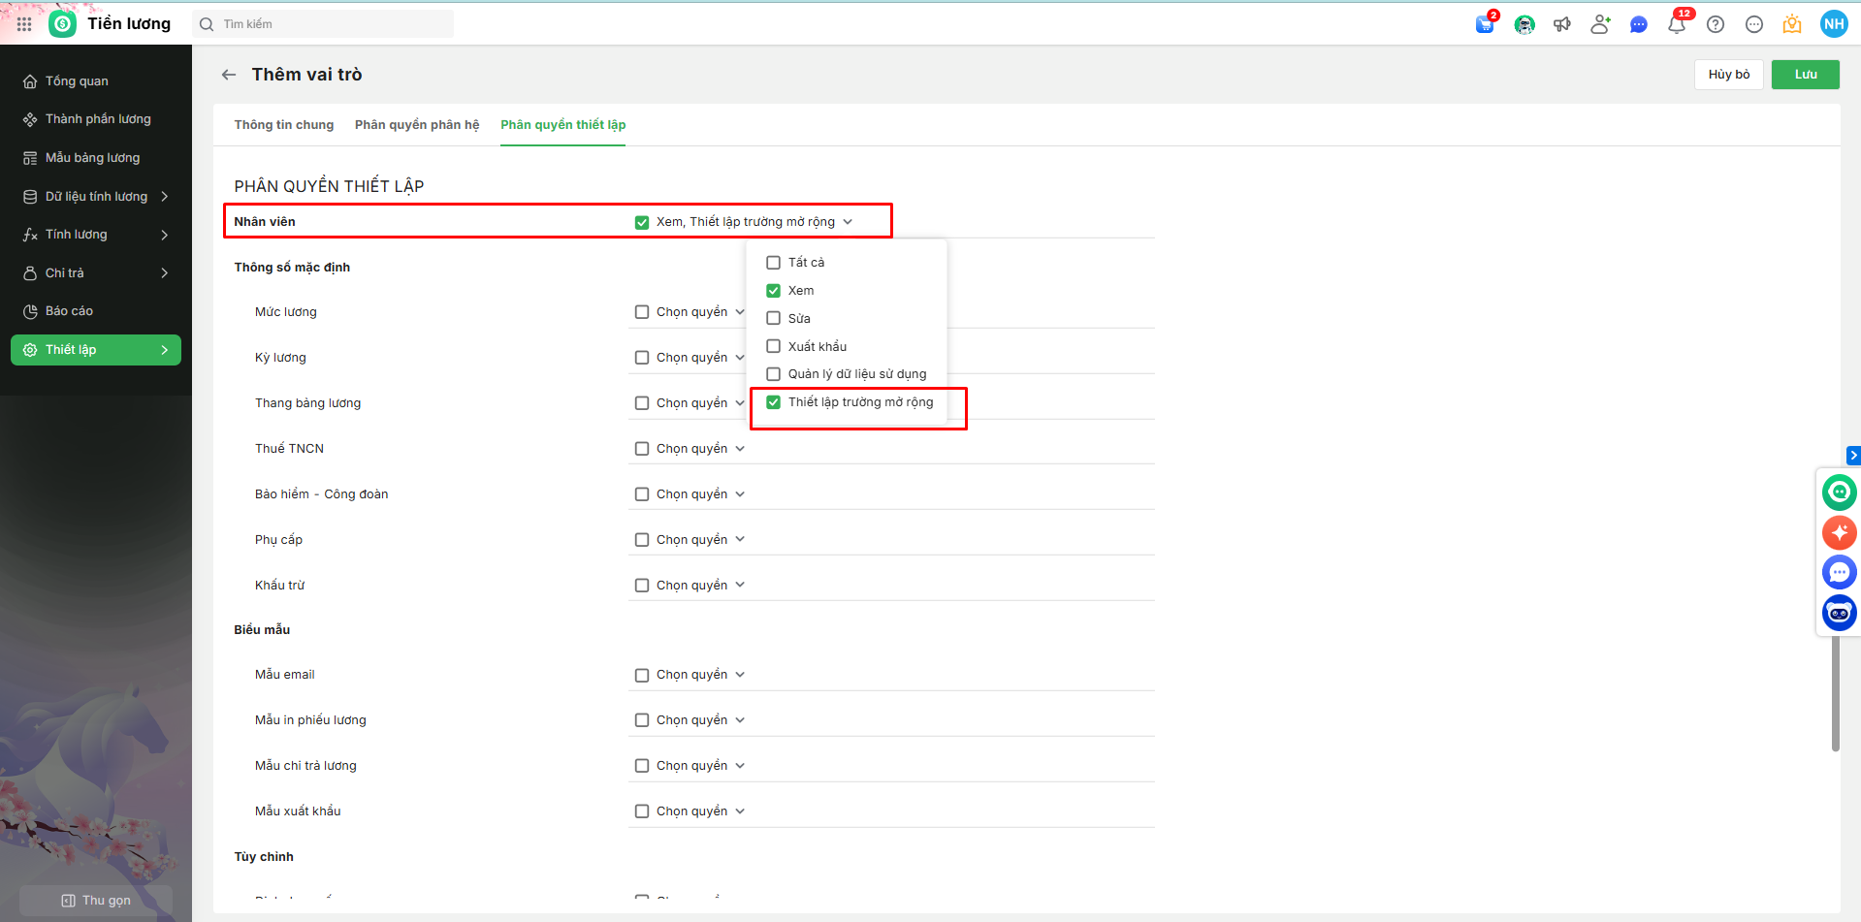This screenshot has width=1861, height=922.
Task: Expand Tính lương sidebar submenu
Action: click(x=165, y=235)
